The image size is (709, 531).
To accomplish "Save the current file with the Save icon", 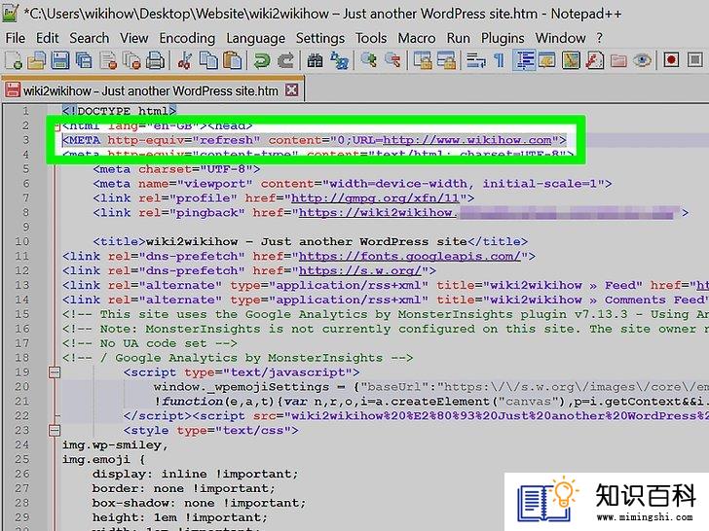I will pyautogui.click(x=60, y=60).
